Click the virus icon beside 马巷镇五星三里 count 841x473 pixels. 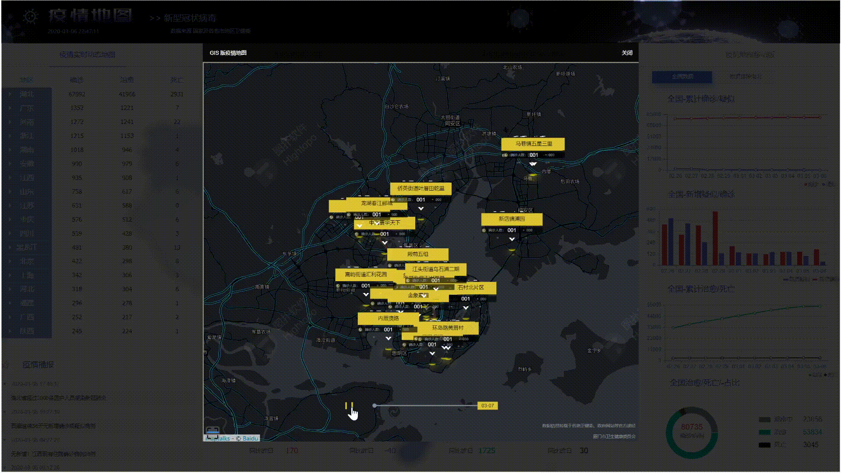coord(505,155)
